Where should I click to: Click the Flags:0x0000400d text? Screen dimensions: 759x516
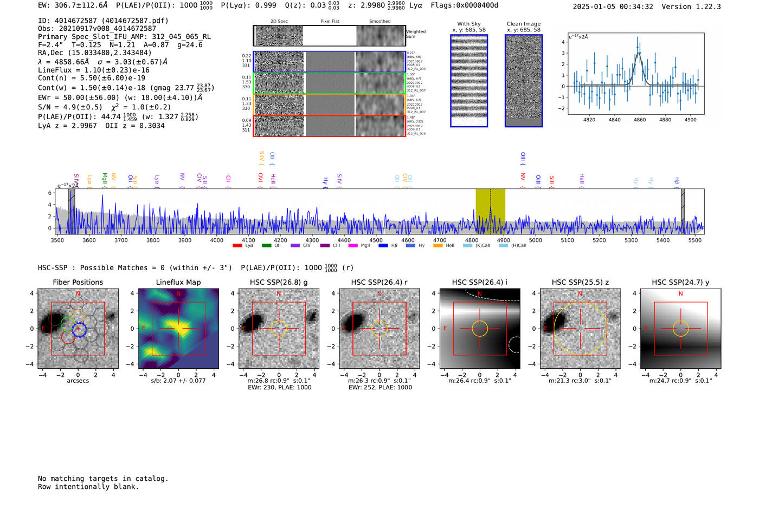click(x=465, y=5)
